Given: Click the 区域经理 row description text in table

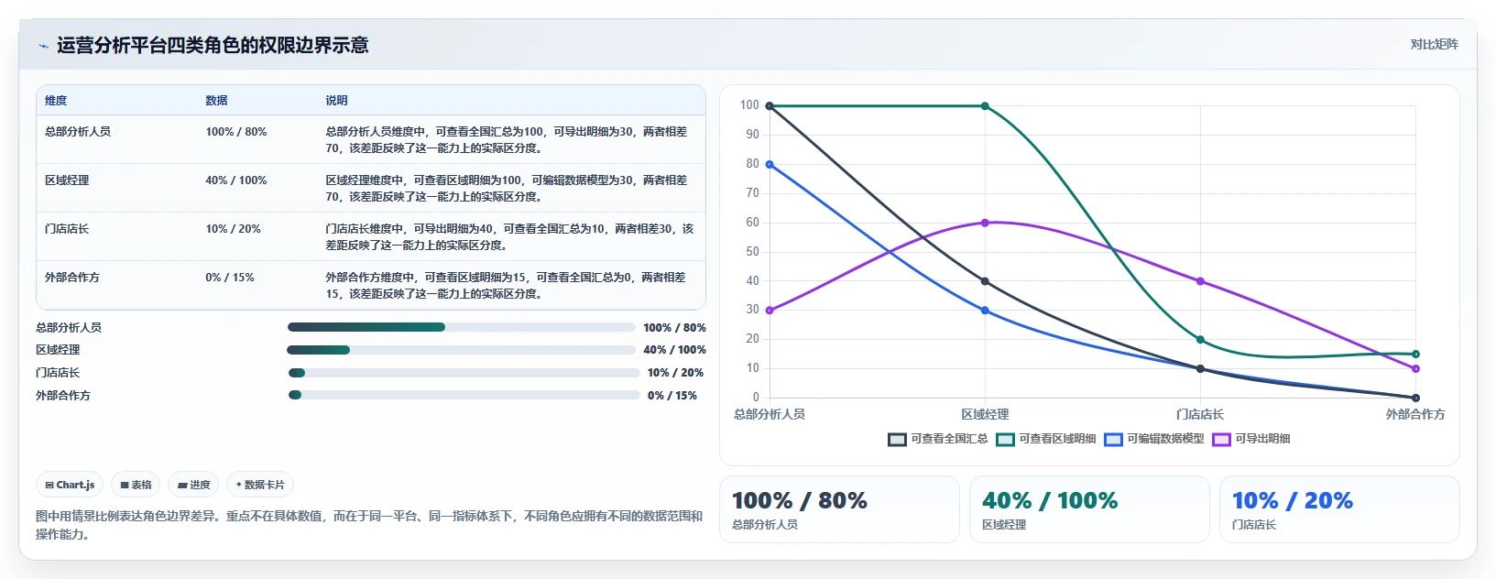Looking at the screenshot, I should pos(507,189).
